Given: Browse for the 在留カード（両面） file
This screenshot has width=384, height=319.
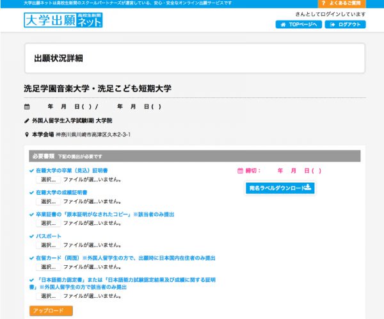Looking at the screenshot, I should tap(48, 267).
